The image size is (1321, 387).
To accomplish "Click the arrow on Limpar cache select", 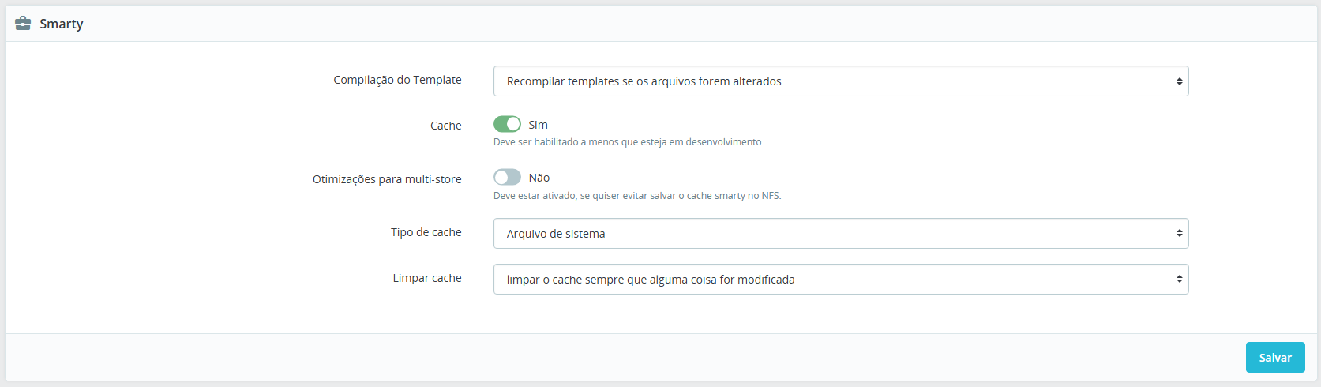I will pyautogui.click(x=1179, y=280).
